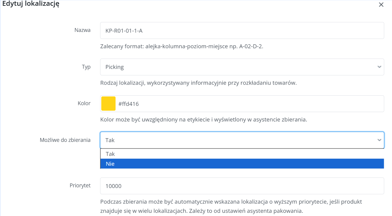Open the yellow Kolor swatch picker
This screenshot has width=392, height=216.
pos(108,104)
